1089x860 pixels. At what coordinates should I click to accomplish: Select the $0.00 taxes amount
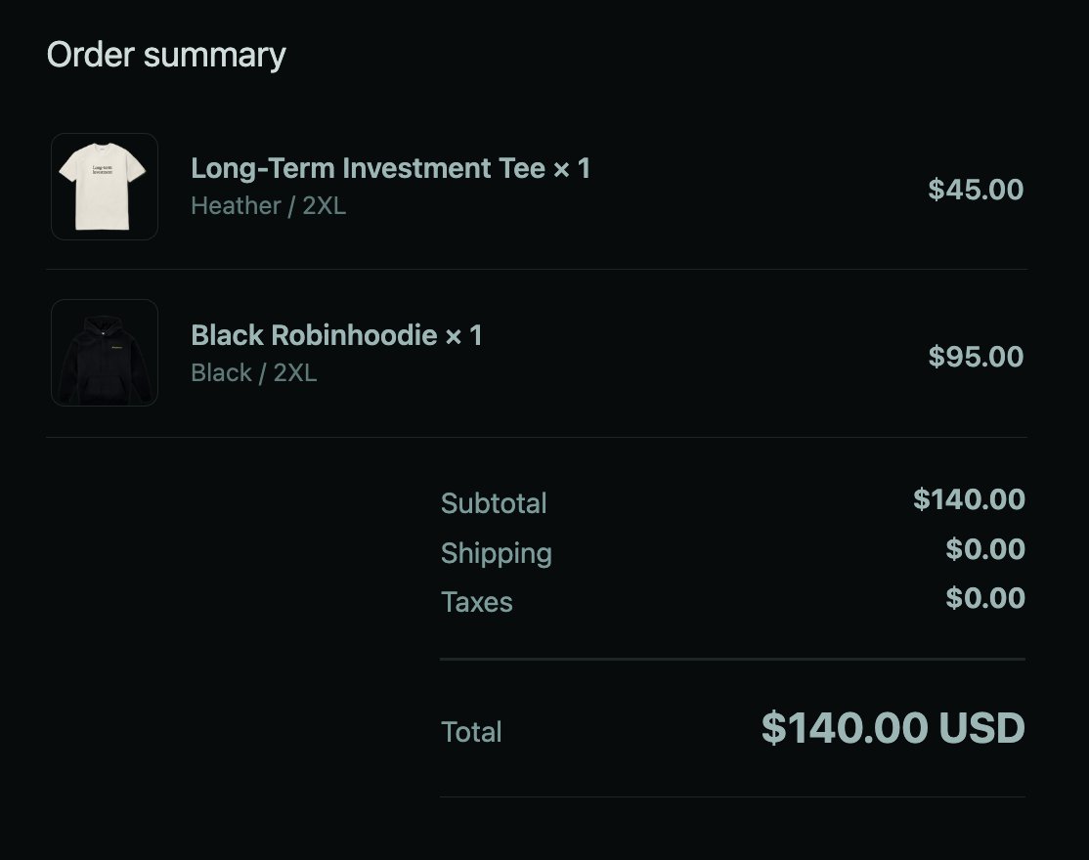pyautogui.click(x=984, y=598)
